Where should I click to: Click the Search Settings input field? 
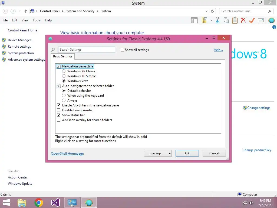(86, 50)
